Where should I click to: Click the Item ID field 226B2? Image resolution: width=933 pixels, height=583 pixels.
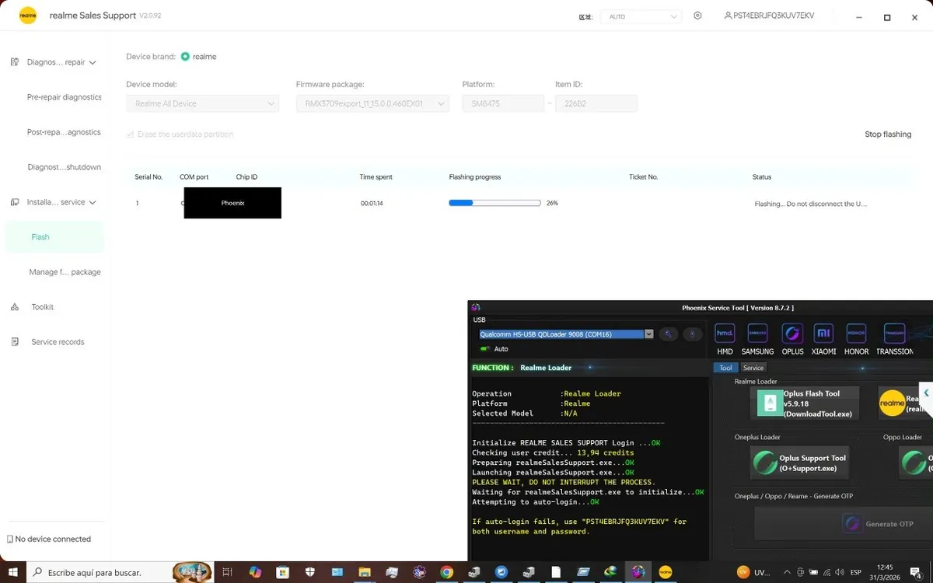pyautogui.click(x=596, y=103)
